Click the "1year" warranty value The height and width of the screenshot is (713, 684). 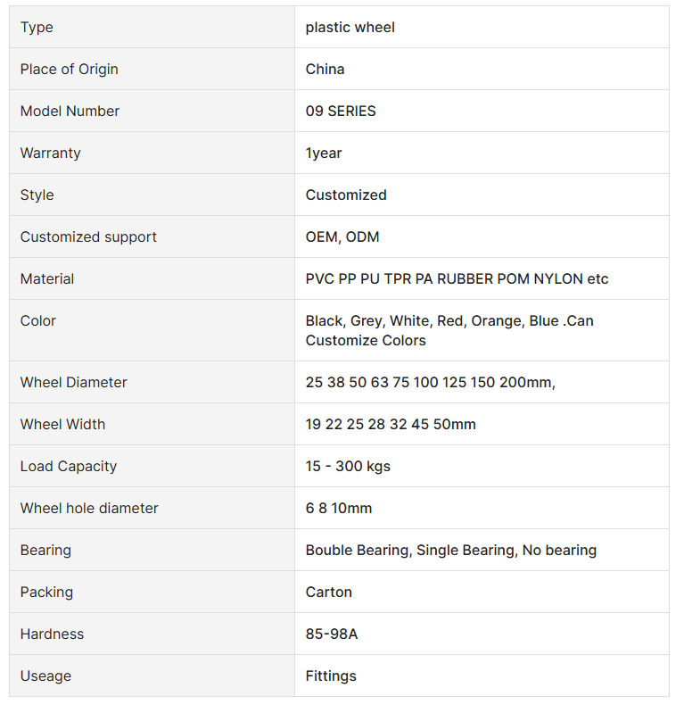click(324, 153)
